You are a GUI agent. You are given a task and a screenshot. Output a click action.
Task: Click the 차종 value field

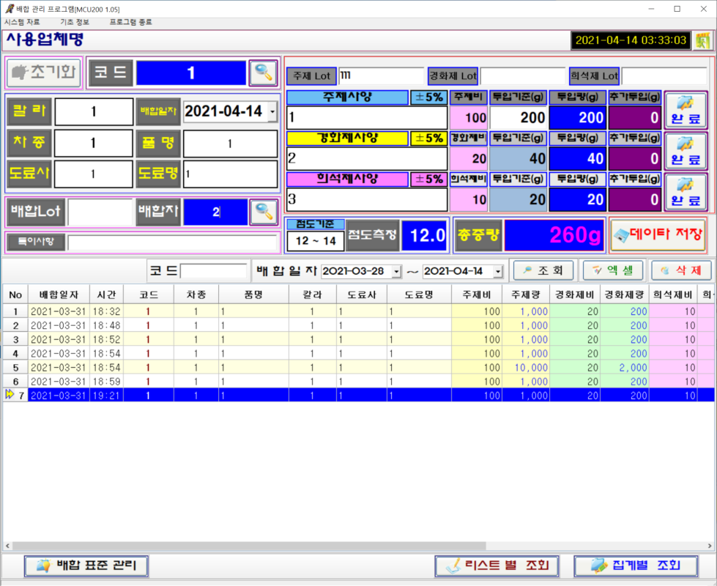[94, 143]
